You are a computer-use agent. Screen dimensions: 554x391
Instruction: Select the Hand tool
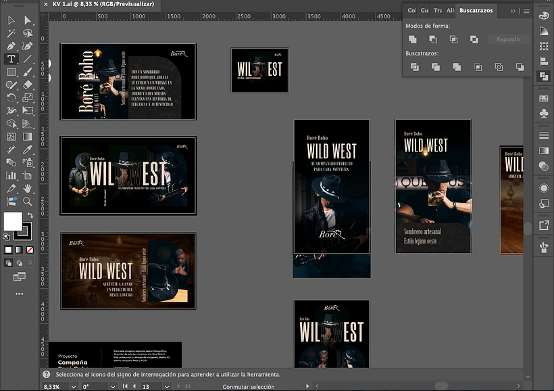coord(28,188)
